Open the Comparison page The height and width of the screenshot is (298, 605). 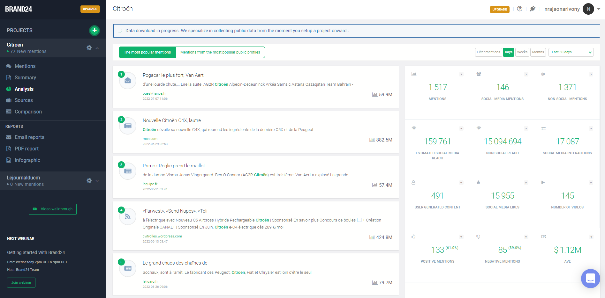[28, 112]
